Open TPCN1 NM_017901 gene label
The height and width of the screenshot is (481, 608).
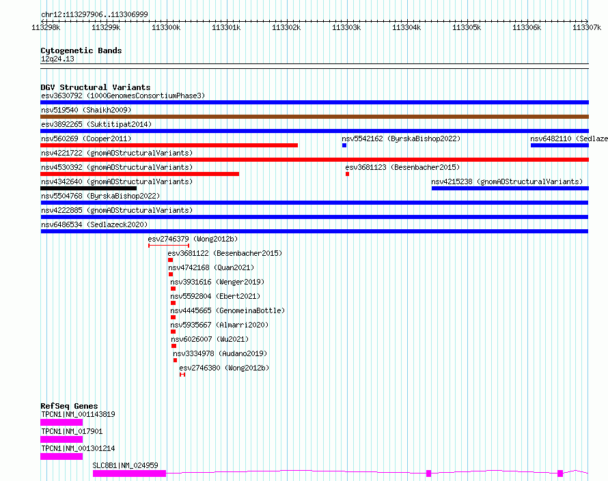click(x=72, y=431)
